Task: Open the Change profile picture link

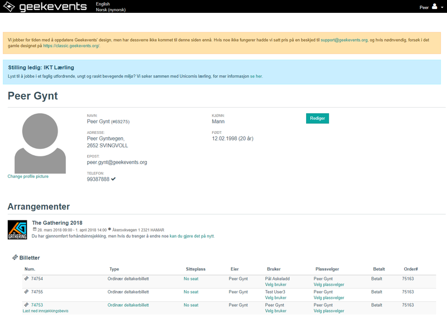Action: [28, 176]
